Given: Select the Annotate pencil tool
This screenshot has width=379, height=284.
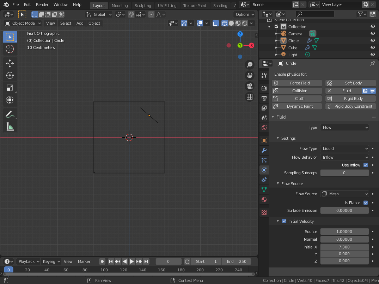Looking at the screenshot, I should click(10, 114).
